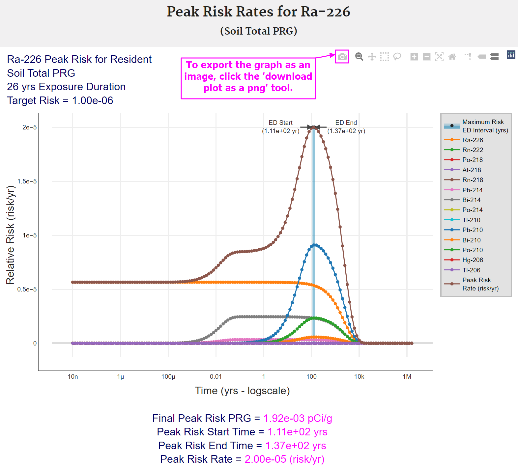Click the 1M x-axis tick label
The height and width of the screenshot is (467, 518).
[407, 377]
